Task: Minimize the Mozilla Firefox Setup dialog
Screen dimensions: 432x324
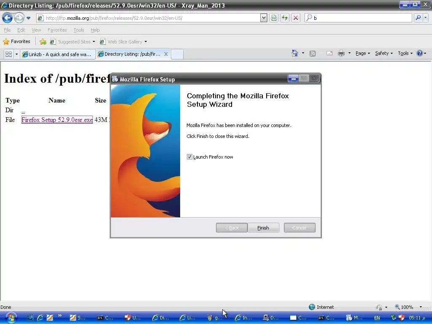Action: (294, 78)
